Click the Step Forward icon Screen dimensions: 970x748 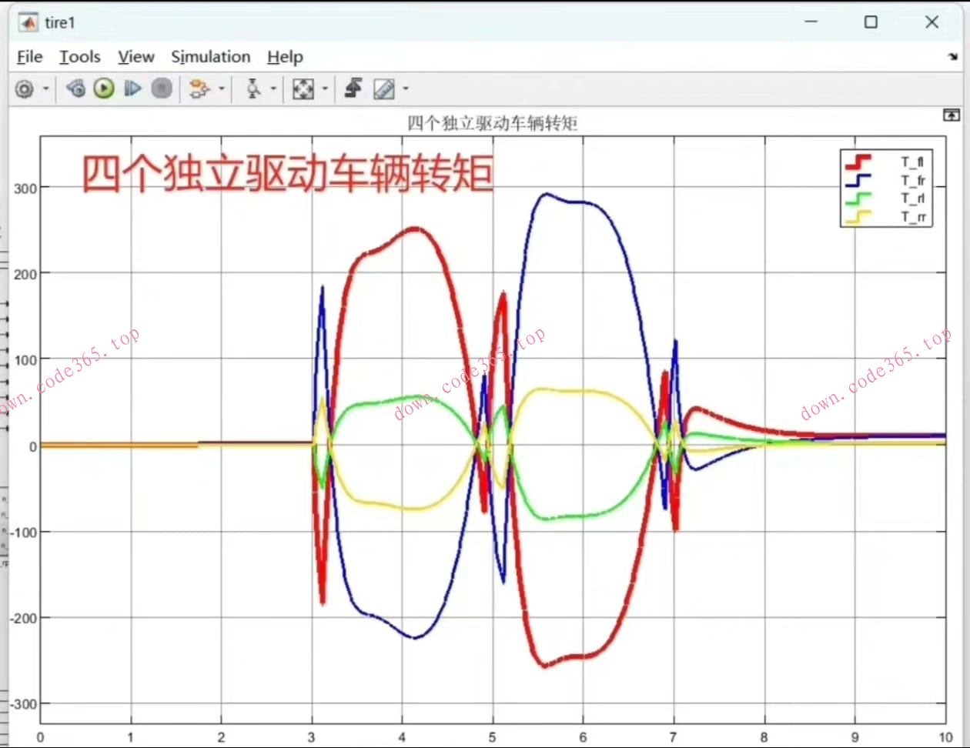click(133, 89)
